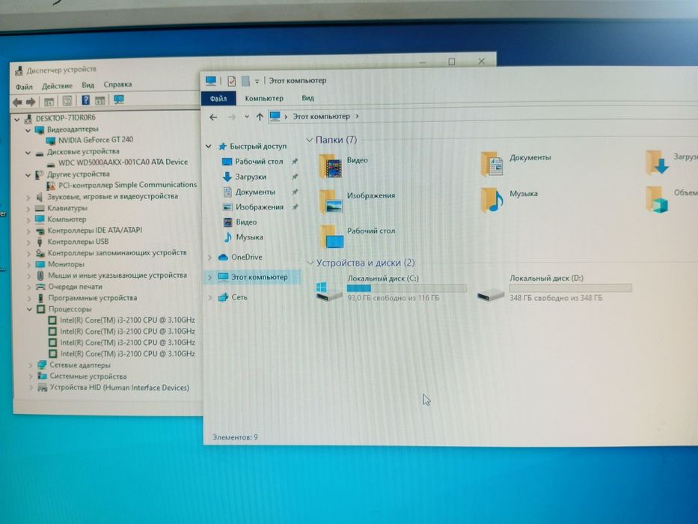
Task: Open the Изображения folder icon
Action: point(331,201)
